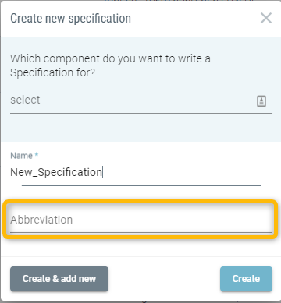Click the underline below the select field

point(141,113)
